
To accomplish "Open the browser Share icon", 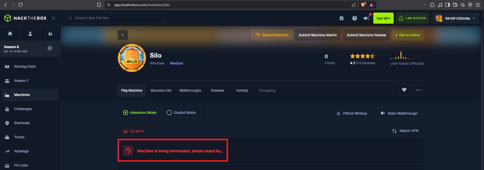I will [x=354, y=5].
